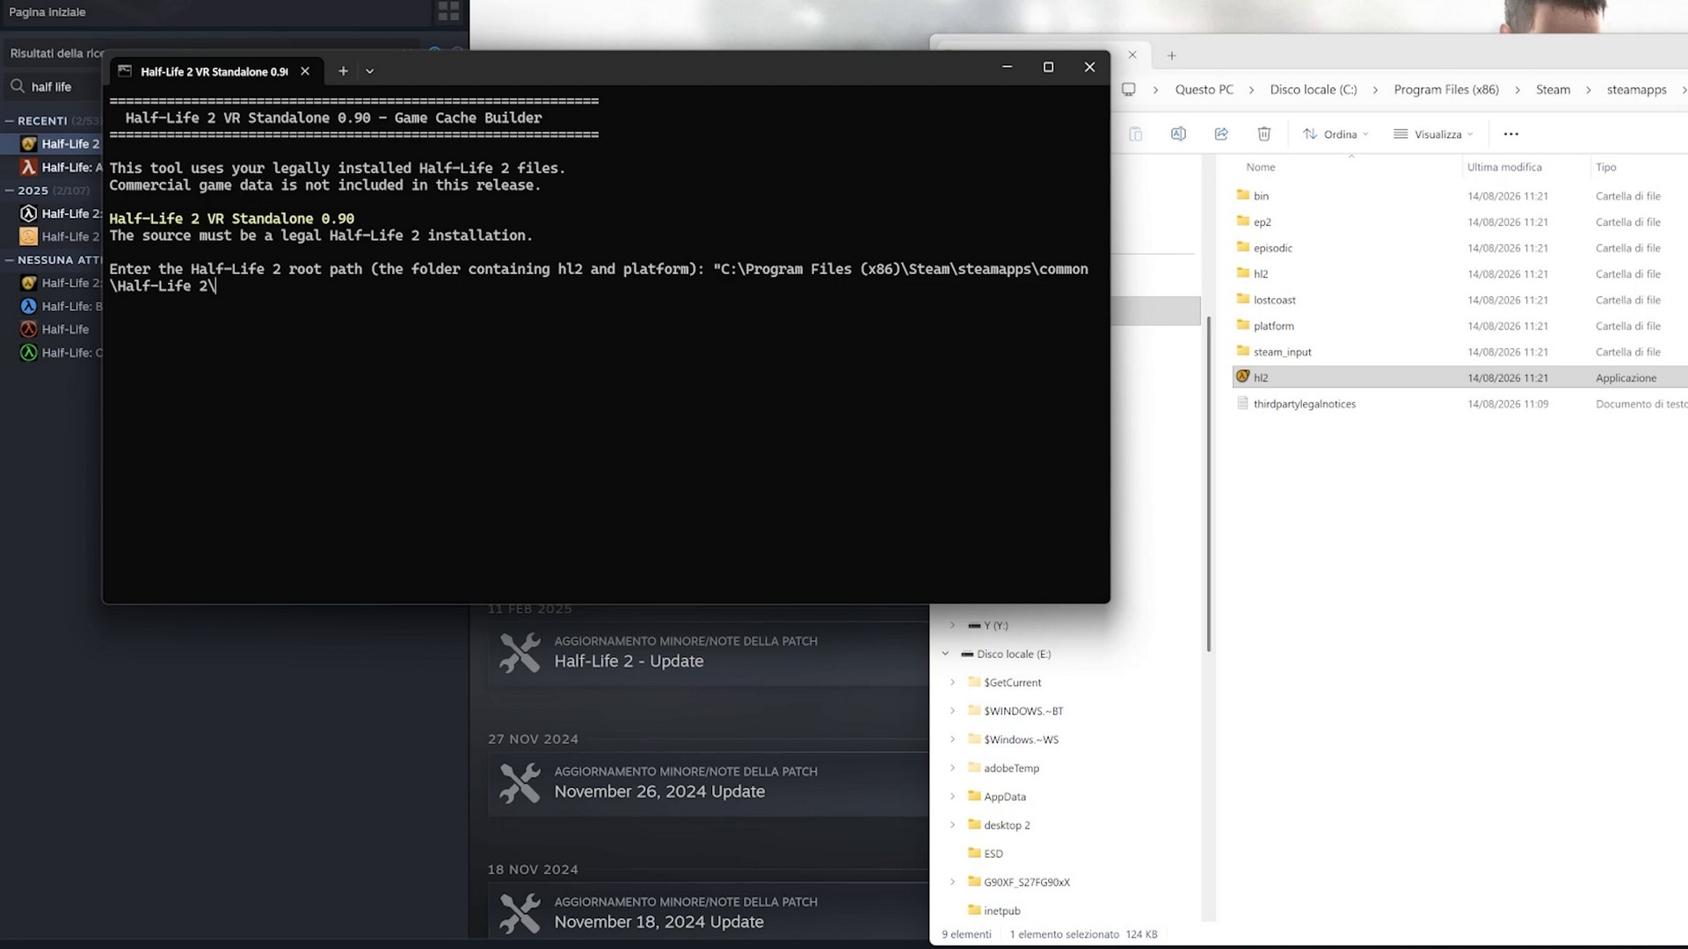Click the Half-Life: C game icon in Steam
Screen dimensions: 1688x949
29,352
